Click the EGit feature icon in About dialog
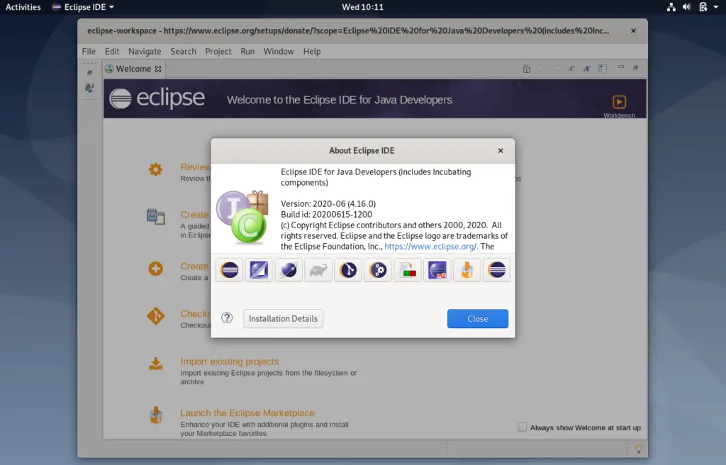The width and height of the screenshot is (726, 465). coord(347,269)
